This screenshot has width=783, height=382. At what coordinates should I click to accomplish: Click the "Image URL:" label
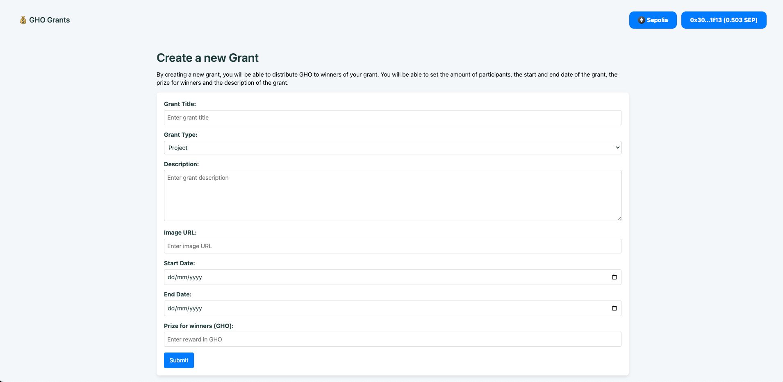(180, 233)
